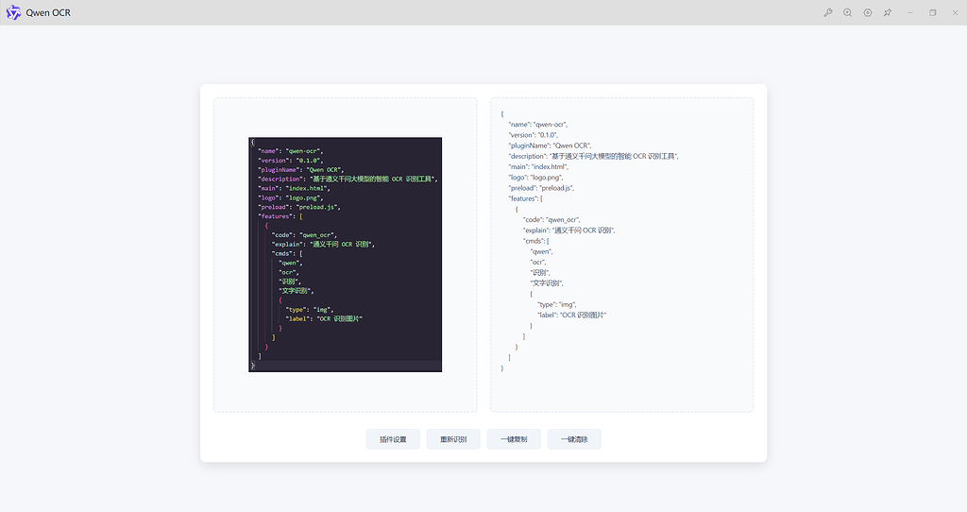Click the "version": "0.1.0" result line
Image resolution: width=967 pixels, height=512 pixels.
point(534,134)
